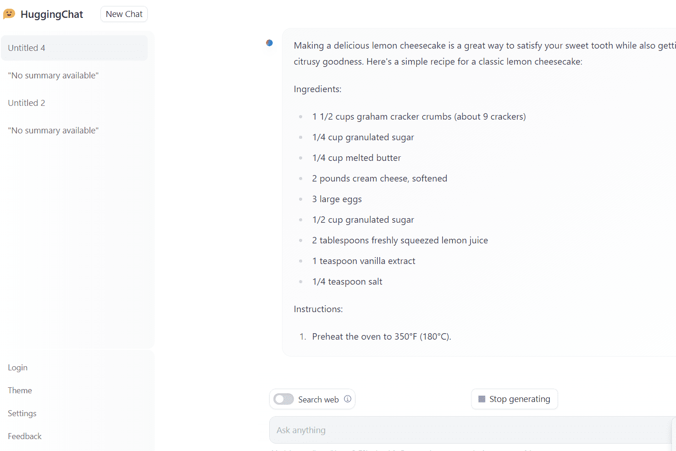676x451 pixels.
Task: Open Settings from the sidebar
Action: click(22, 413)
